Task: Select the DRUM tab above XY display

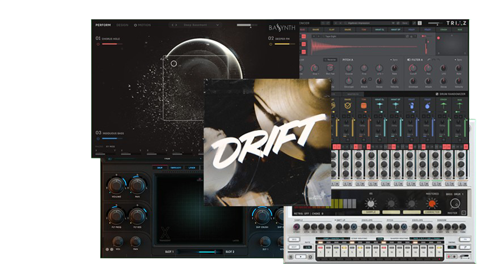Action: point(160,168)
